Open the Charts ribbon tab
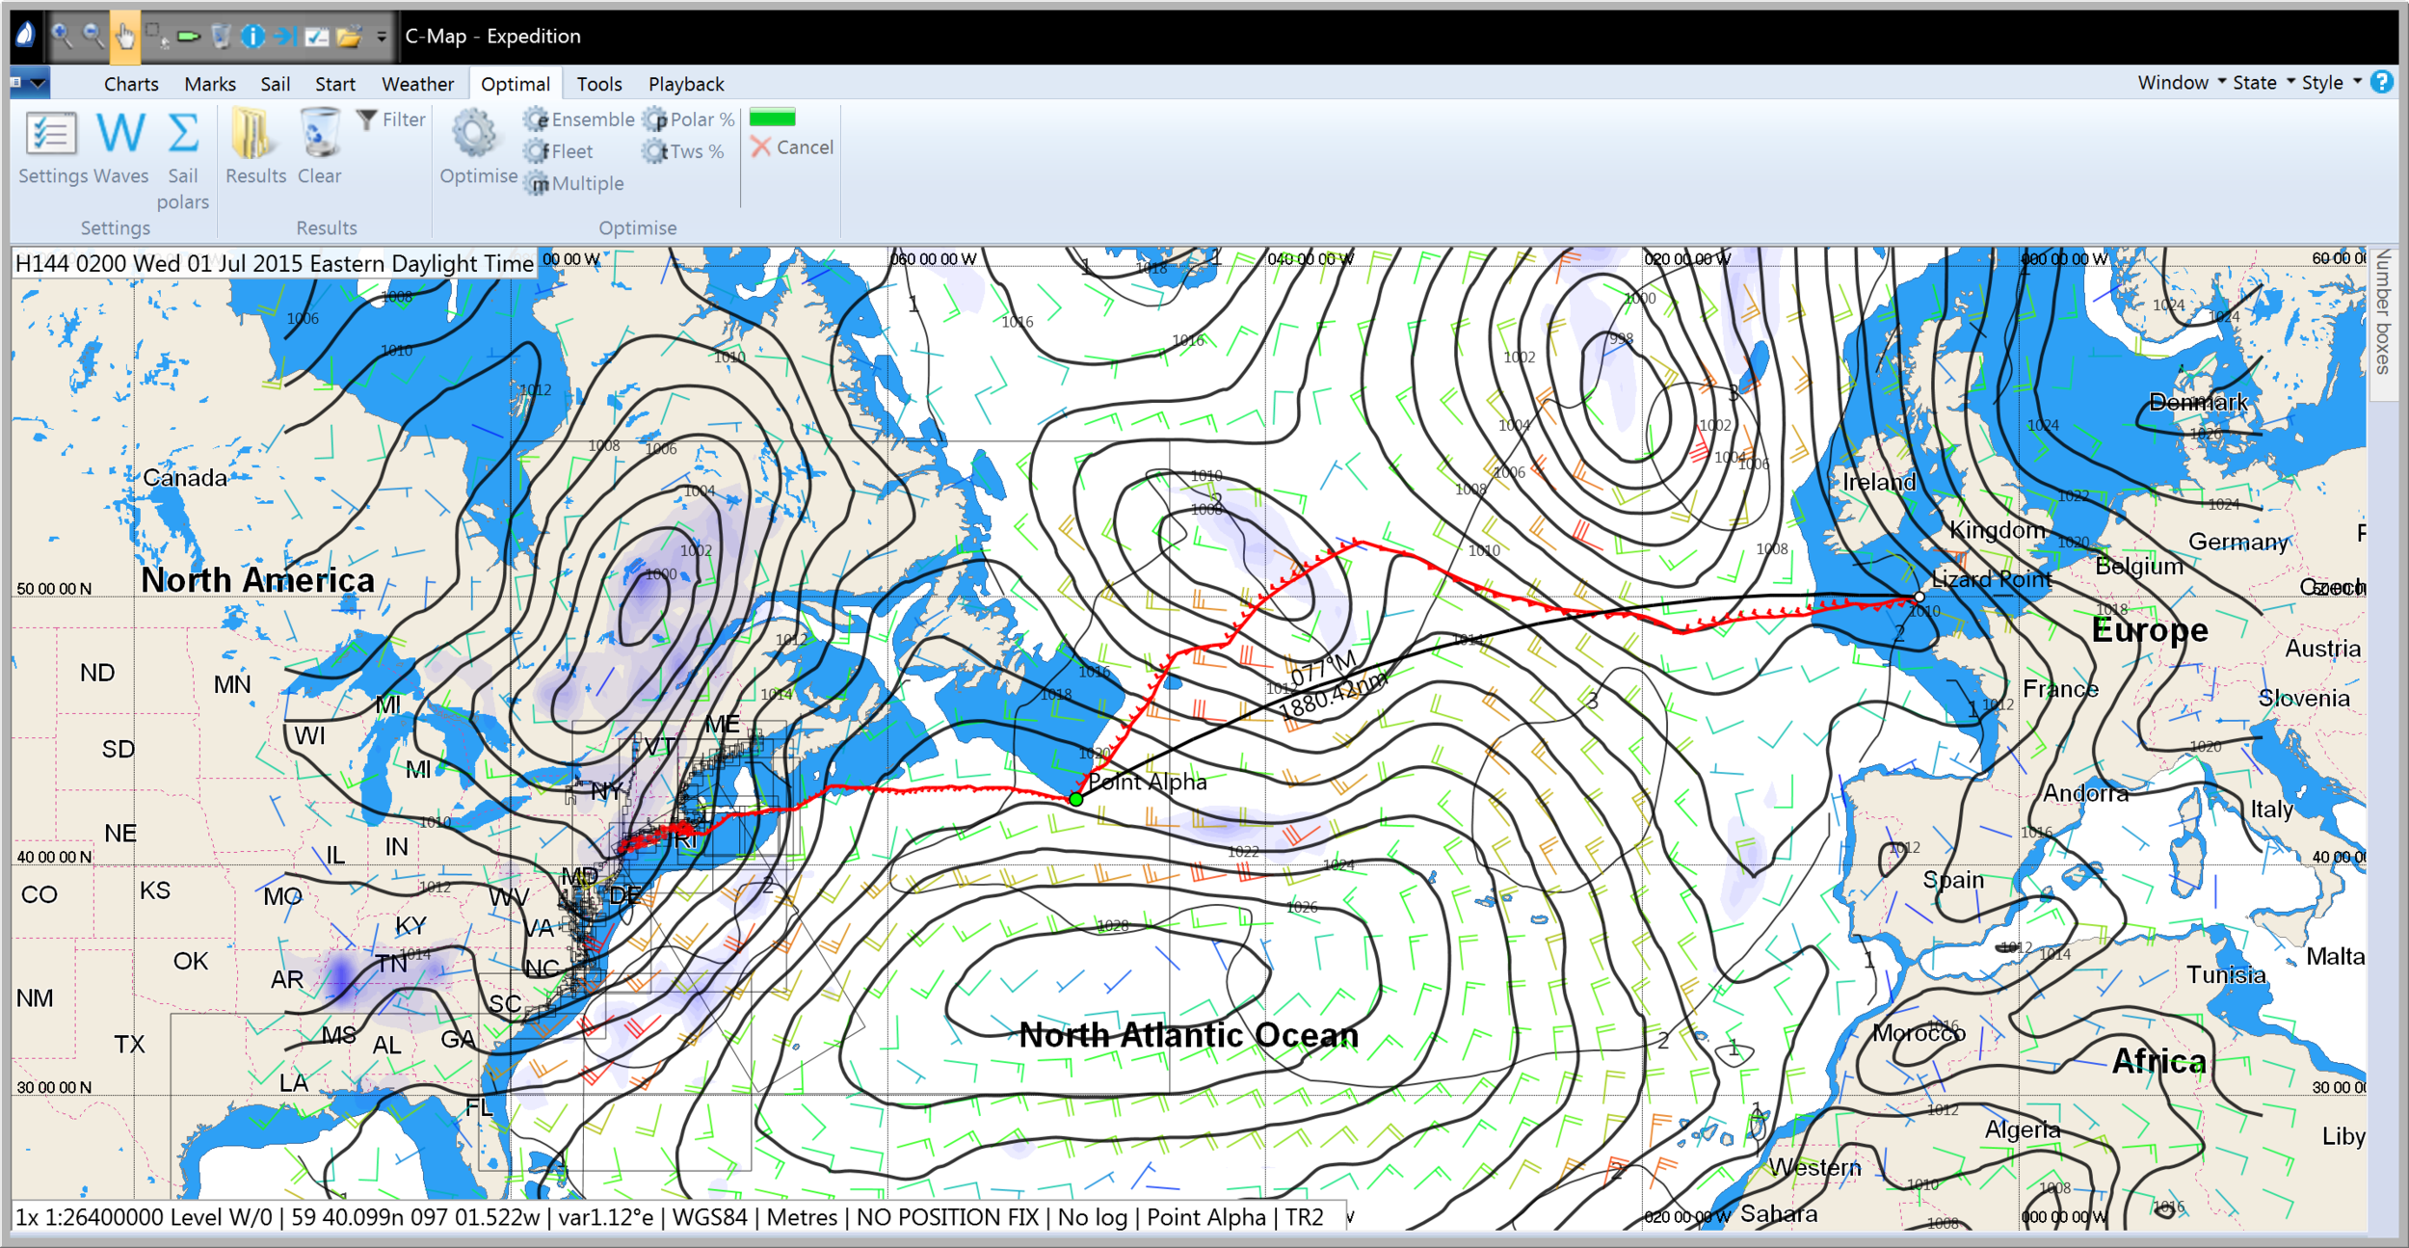Screen dimensions: 2409x1248 131,84
